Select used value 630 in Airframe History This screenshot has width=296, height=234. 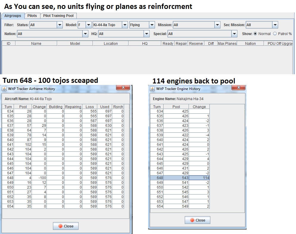pyautogui.click(x=105, y=126)
